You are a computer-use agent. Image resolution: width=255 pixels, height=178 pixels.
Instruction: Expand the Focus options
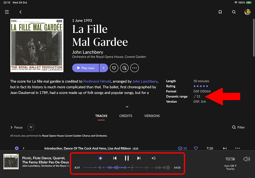click(x=17, y=127)
